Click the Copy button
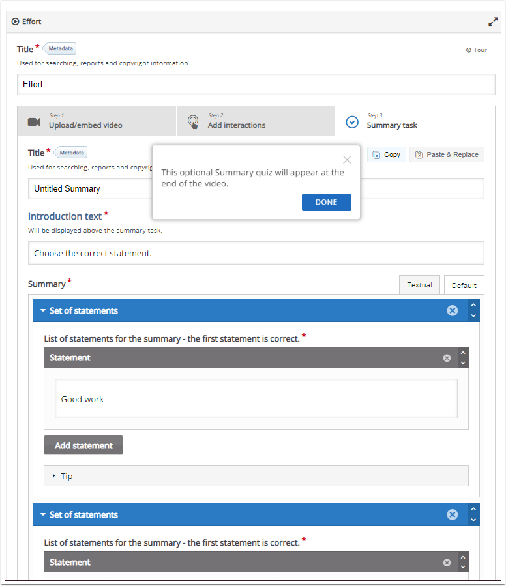Screen dimensions: 506x586 [x=387, y=154]
